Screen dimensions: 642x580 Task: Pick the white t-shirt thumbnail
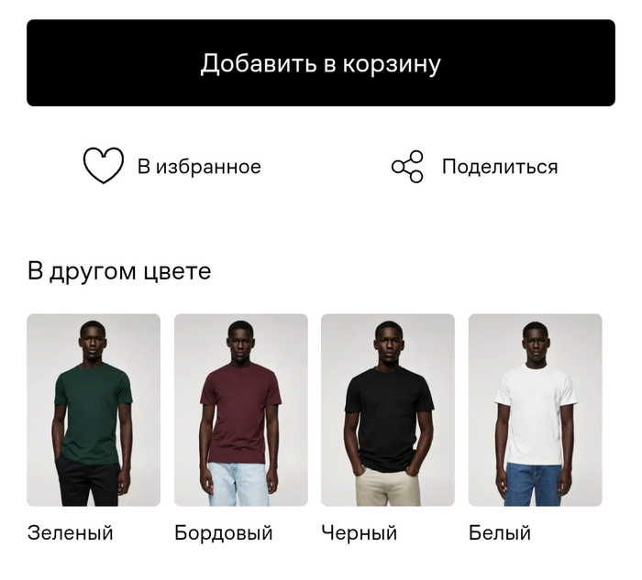coord(535,410)
